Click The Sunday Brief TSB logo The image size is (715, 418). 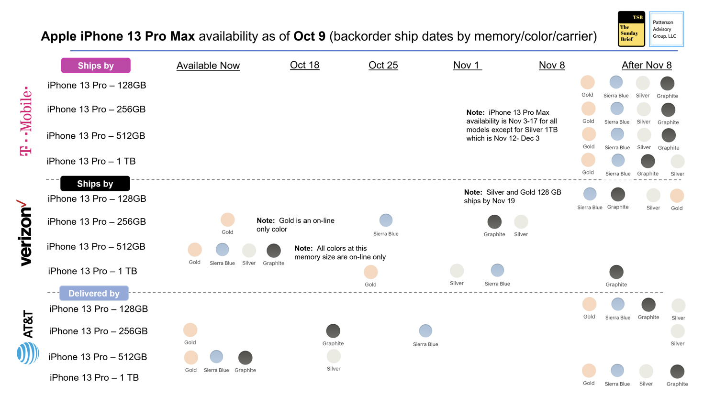tap(631, 29)
